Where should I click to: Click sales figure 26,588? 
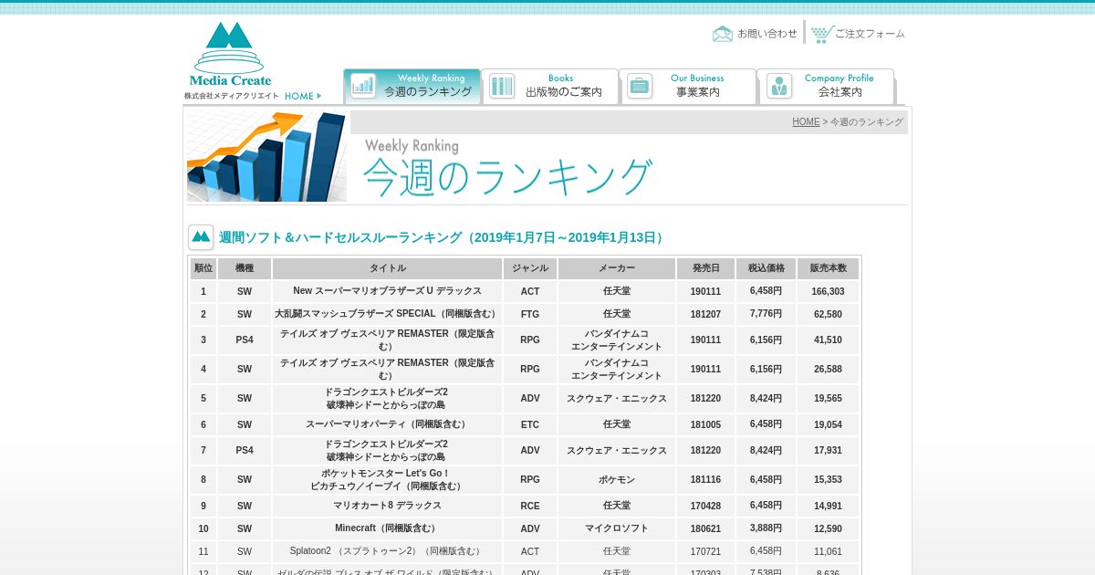pyautogui.click(x=829, y=370)
